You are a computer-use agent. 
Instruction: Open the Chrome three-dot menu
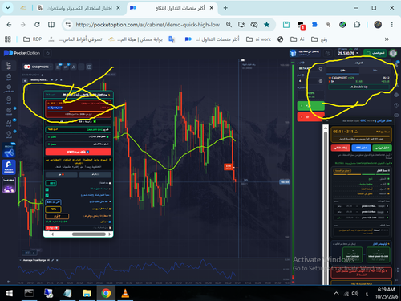[x=392, y=25]
